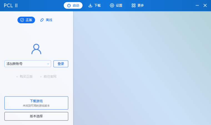Click the chain link icon beside 离线
The image size is (211, 125).
(x=42, y=20)
